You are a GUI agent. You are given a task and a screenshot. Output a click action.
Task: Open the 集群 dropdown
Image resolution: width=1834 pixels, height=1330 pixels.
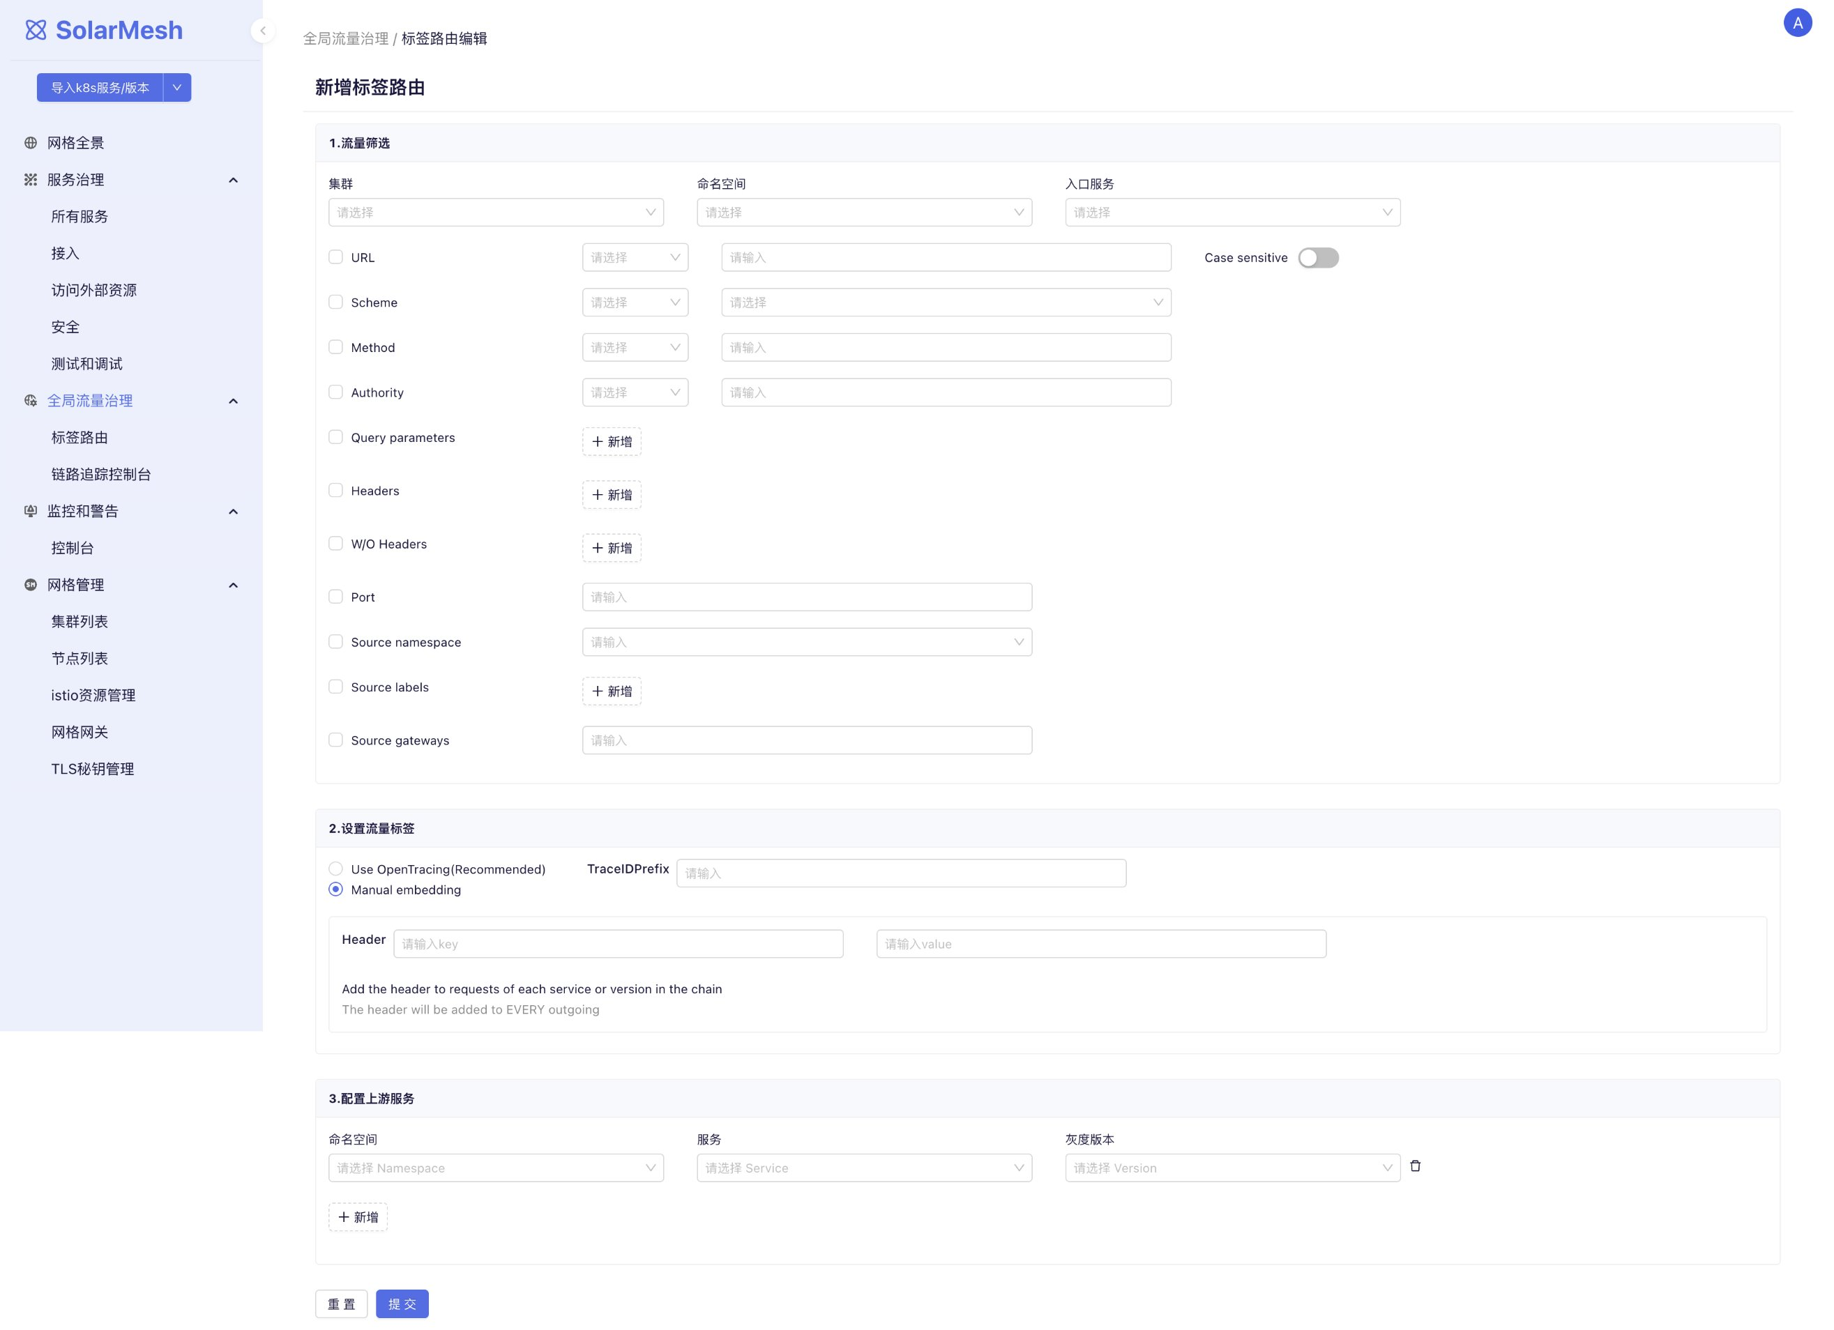pos(496,213)
